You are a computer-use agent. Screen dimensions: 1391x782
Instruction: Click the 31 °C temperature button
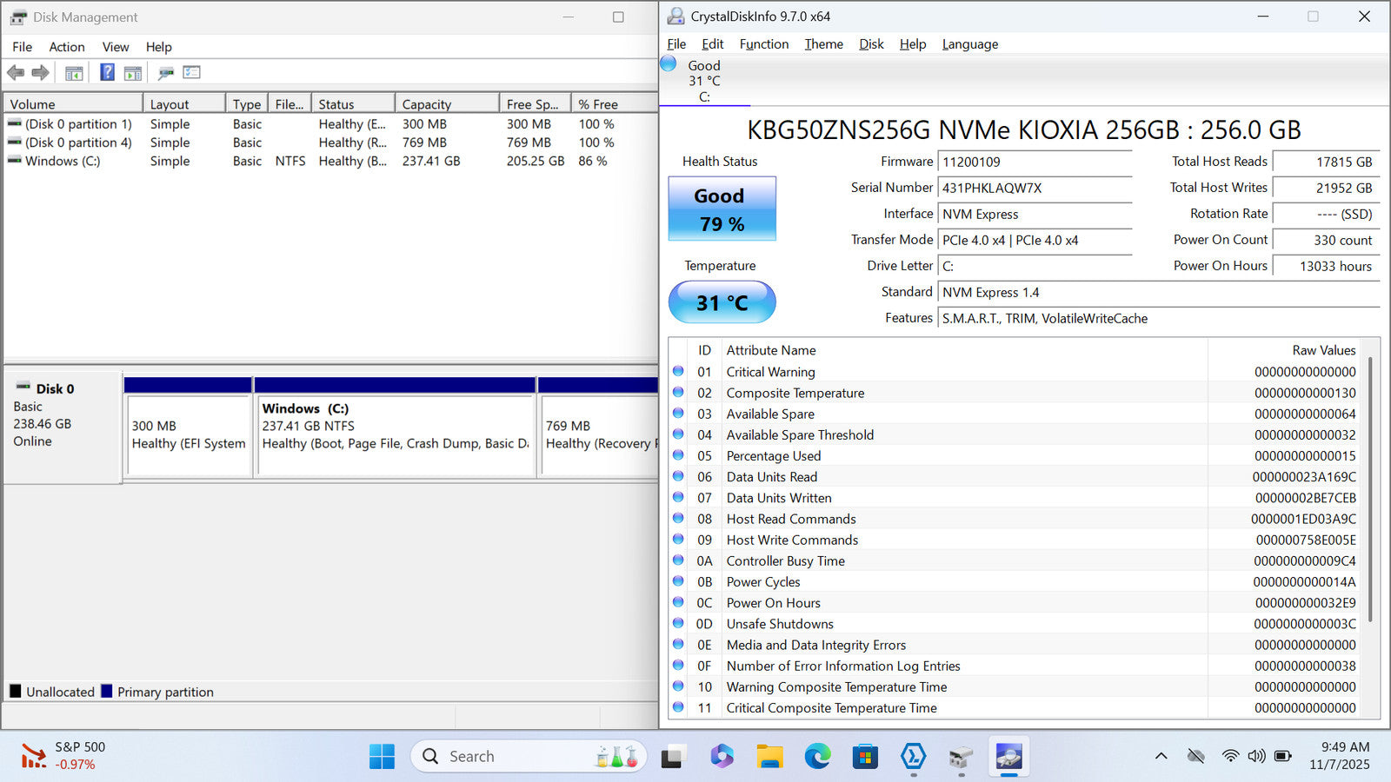(x=722, y=302)
